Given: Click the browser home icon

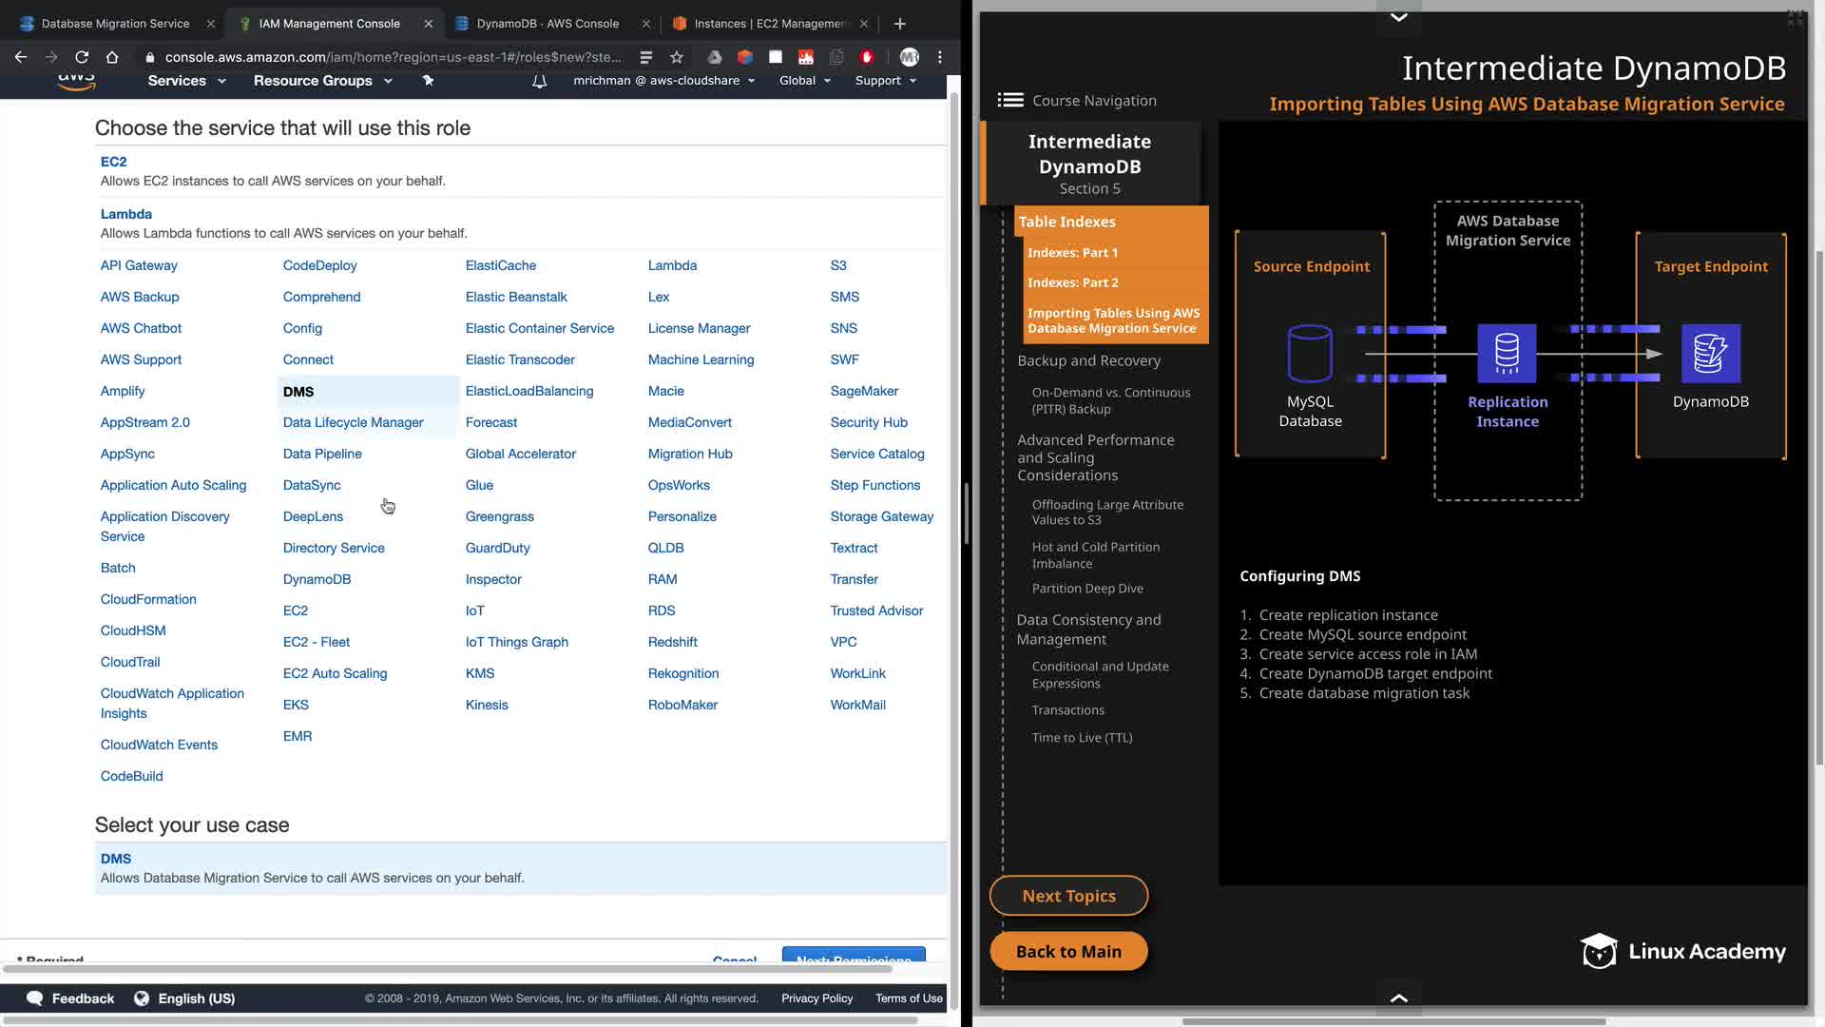Looking at the screenshot, I should 112,57.
